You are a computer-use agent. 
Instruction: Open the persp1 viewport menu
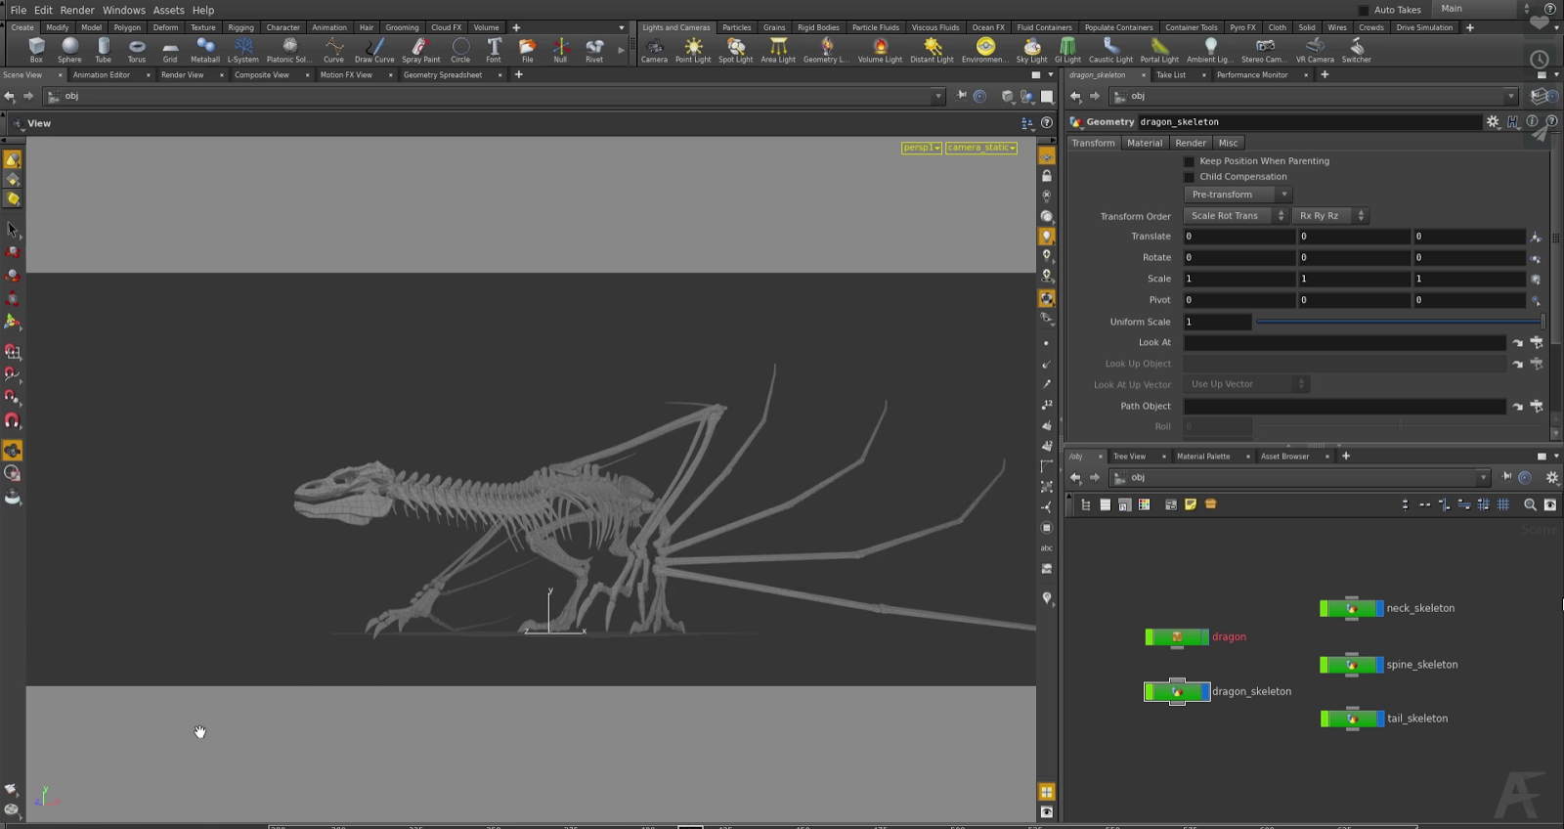(921, 148)
